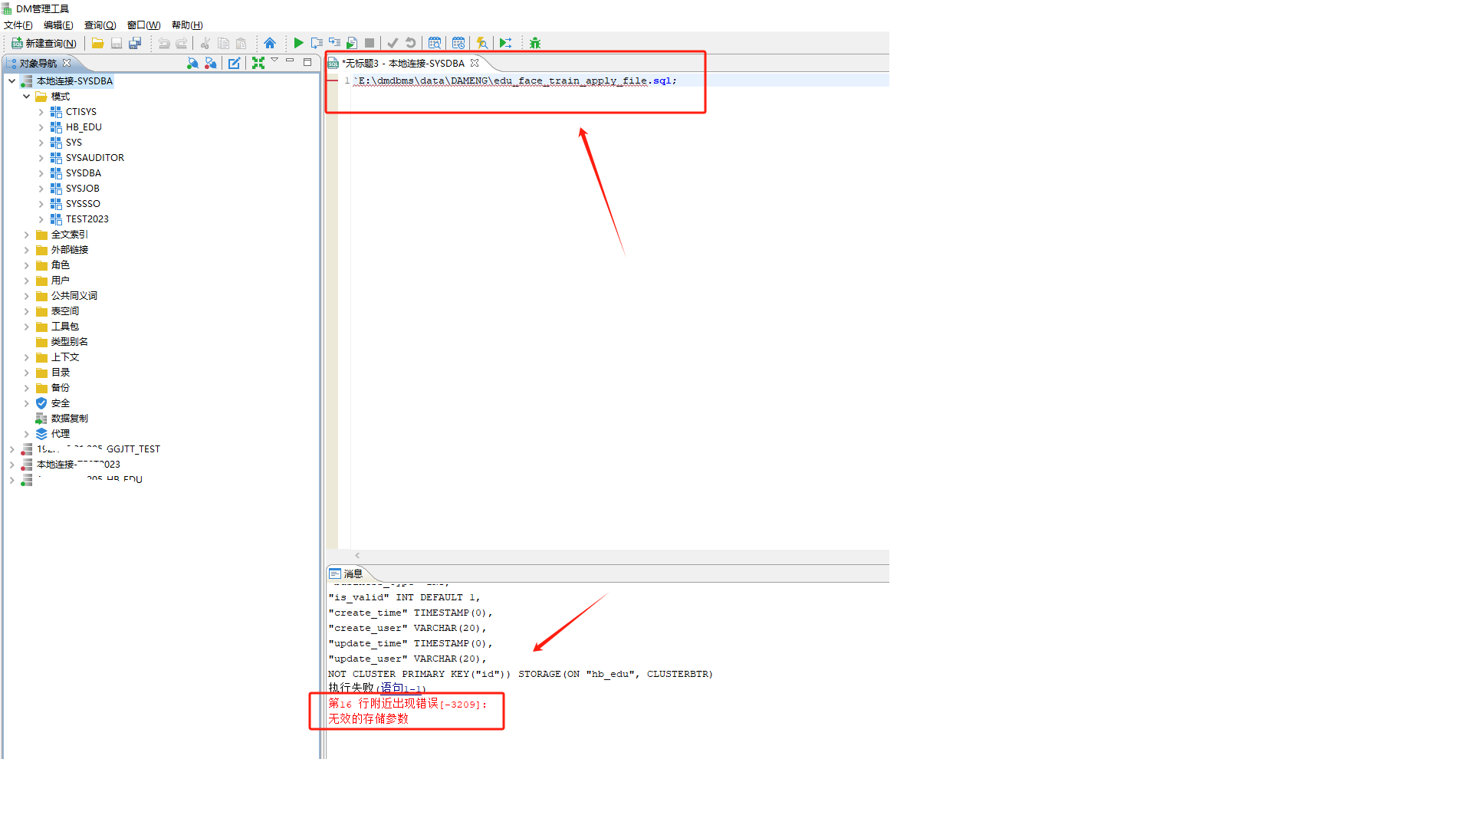The width and height of the screenshot is (1472, 828).
Task: Click the open file folder icon
Action: point(97,43)
